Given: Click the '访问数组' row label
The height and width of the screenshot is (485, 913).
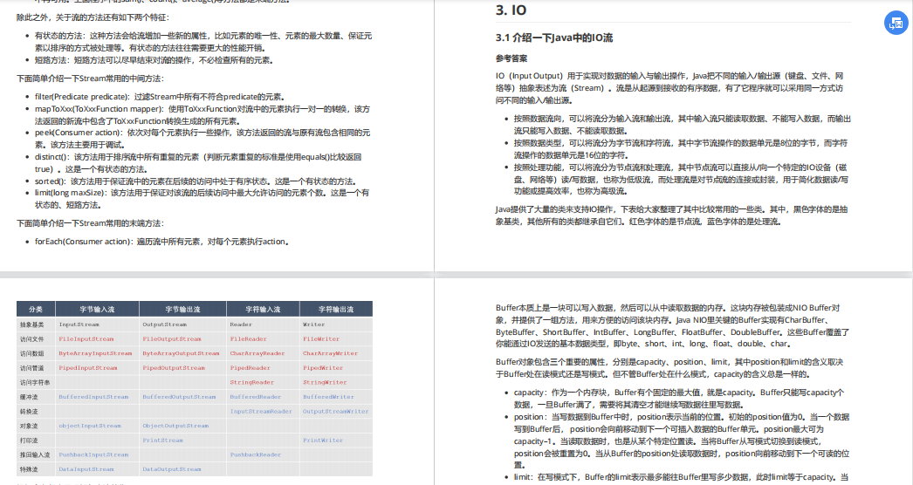Looking at the screenshot, I should pyautogui.click(x=31, y=353).
